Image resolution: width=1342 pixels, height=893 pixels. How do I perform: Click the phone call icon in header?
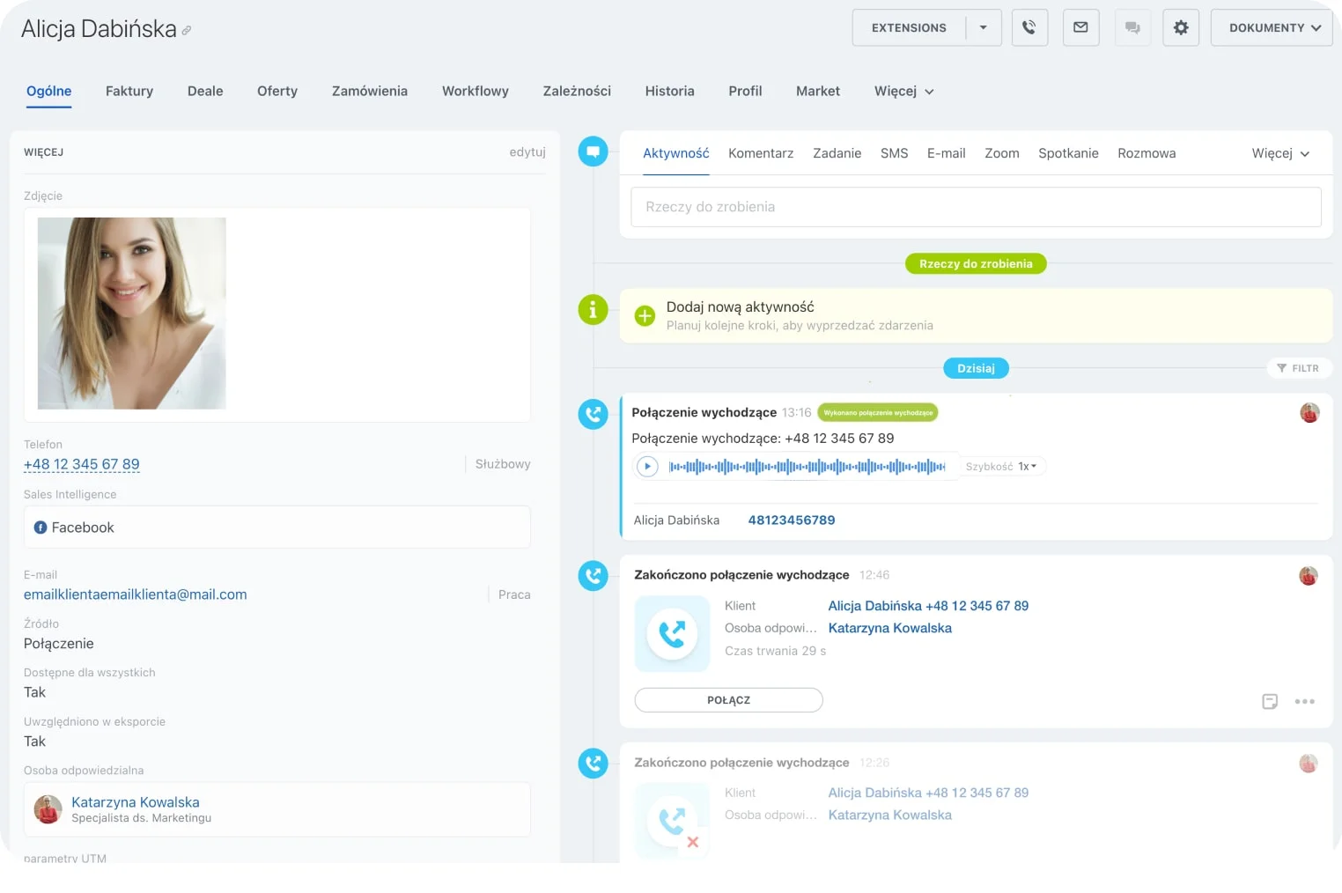coord(1029,27)
